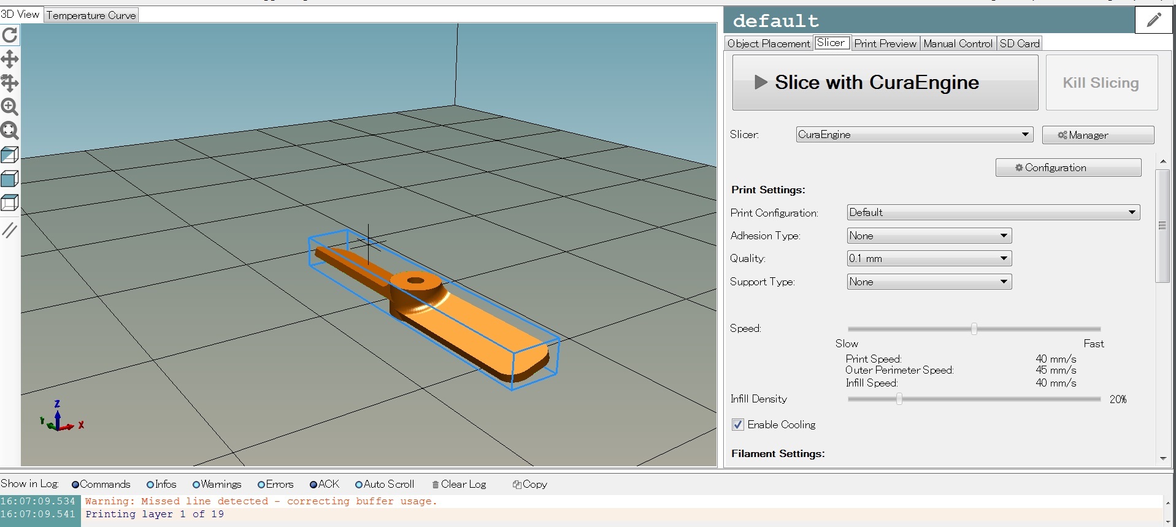Select the Move object tool
Screen dimensions: 1176x527
pyautogui.click(x=10, y=83)
